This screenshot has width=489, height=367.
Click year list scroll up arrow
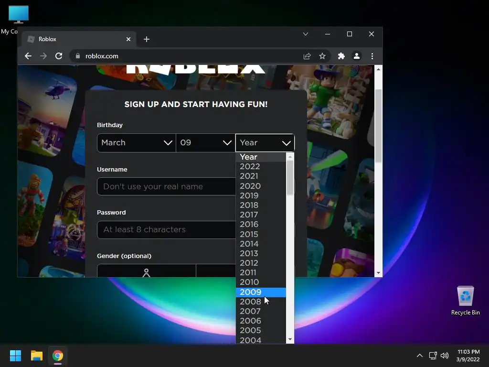click(x=290, y=157)
